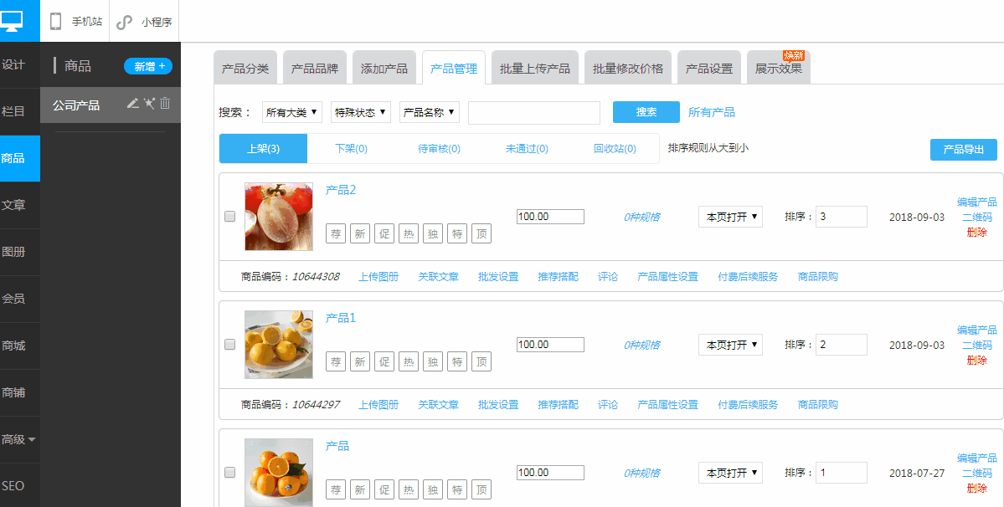
Task: Open 手机站 mobile site view
Action: click(75, 21)
